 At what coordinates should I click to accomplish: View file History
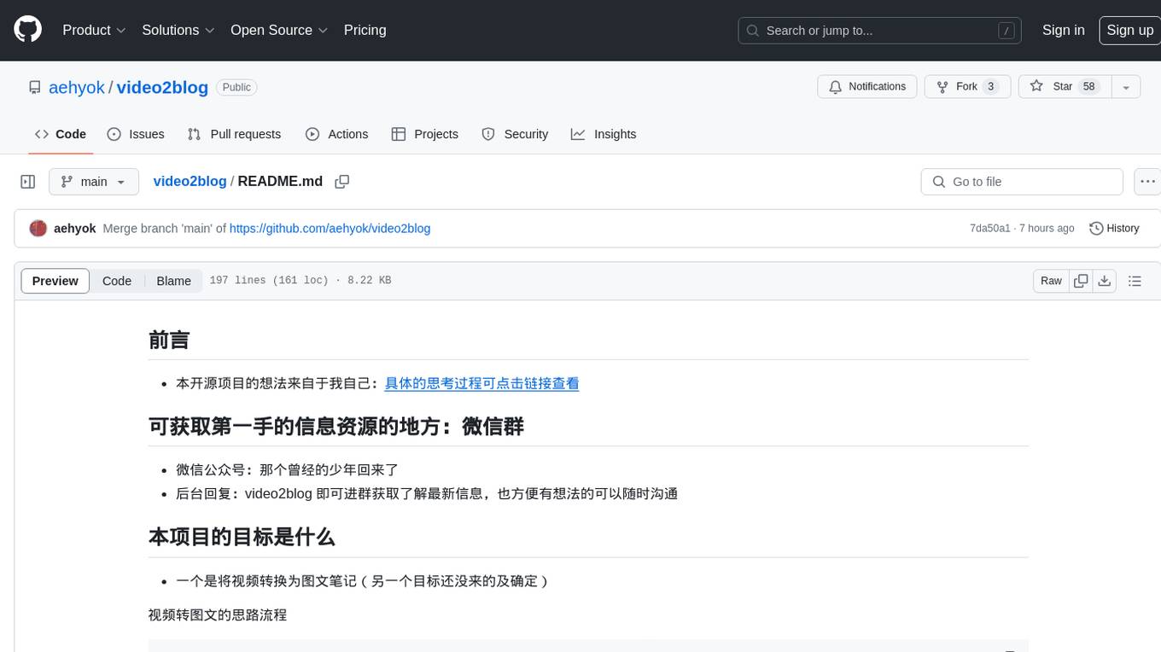click(1114, 229)
